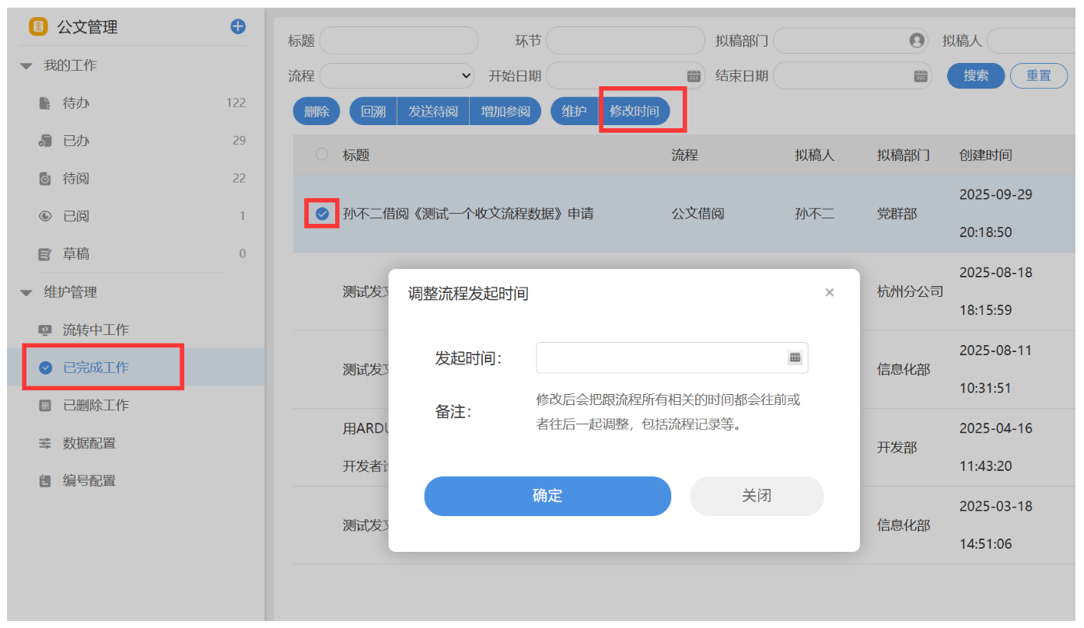This screenshot has height=628, width=1084.
Task: Click the blue plus icon beside 公文管理
Action: coord(238,26)
